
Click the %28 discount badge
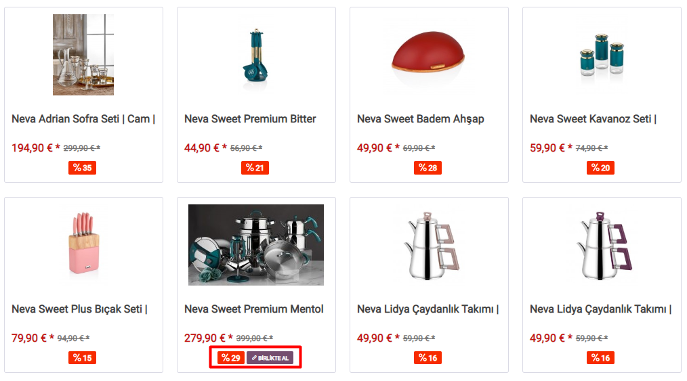pos(428,168)
